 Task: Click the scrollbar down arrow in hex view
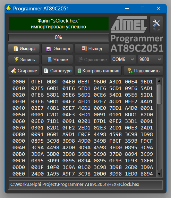click(159, 174)
